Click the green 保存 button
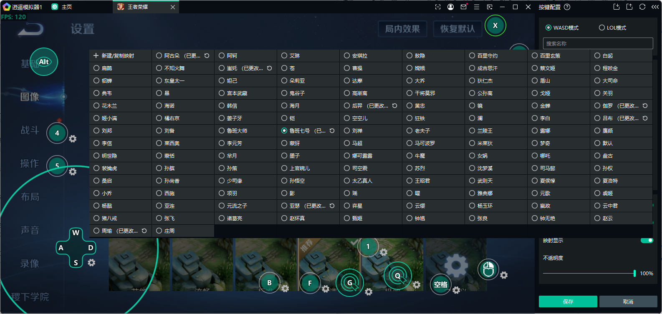662x314 pixels. tap(568, 301)
